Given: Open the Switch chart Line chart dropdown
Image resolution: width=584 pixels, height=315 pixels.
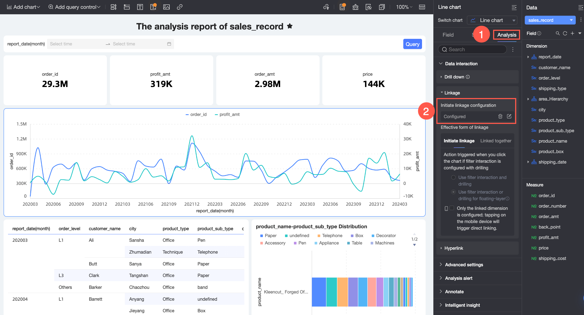Looking at the screenshot, I should tap(492, 20).
